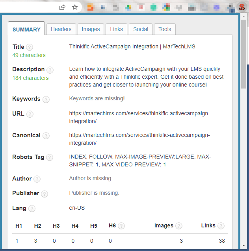Click the share page icon in address bar
The width and height of the screenshot is (249, 251).
click(x=62, y=7)
